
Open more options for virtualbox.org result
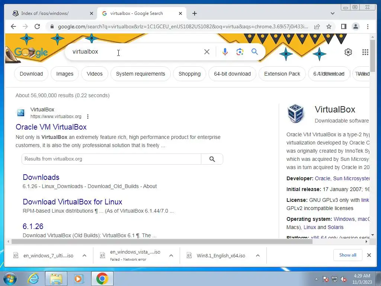coord(88,117)
